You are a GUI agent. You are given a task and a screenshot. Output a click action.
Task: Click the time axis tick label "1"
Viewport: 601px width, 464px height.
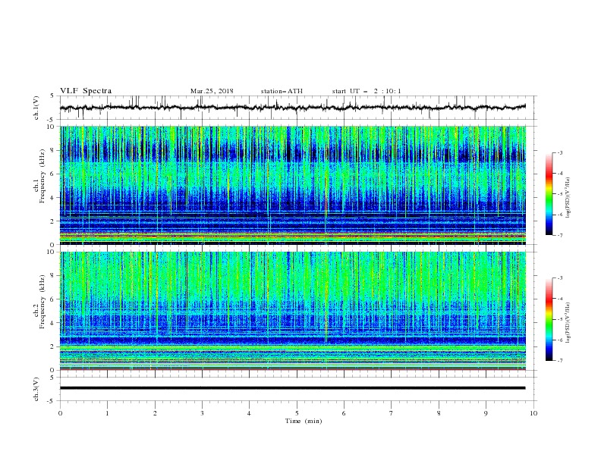pos(107,413)
